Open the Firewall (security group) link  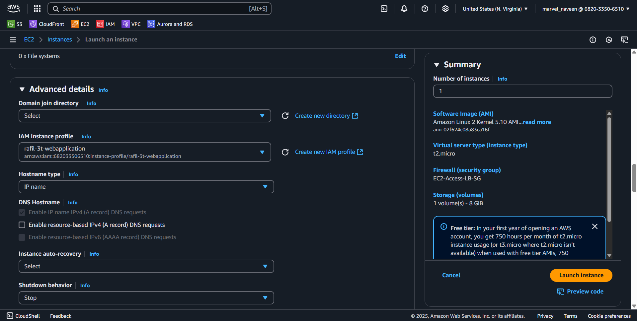click(x=467, y=170)
